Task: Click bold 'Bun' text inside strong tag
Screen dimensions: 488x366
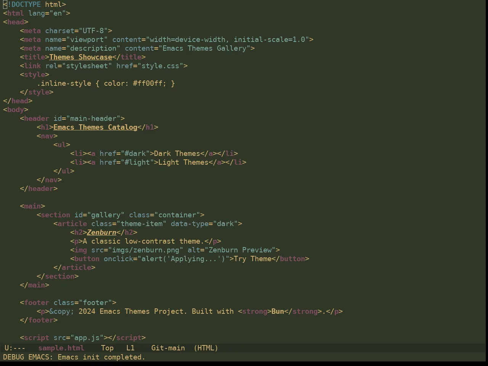Action: [278, 311]
